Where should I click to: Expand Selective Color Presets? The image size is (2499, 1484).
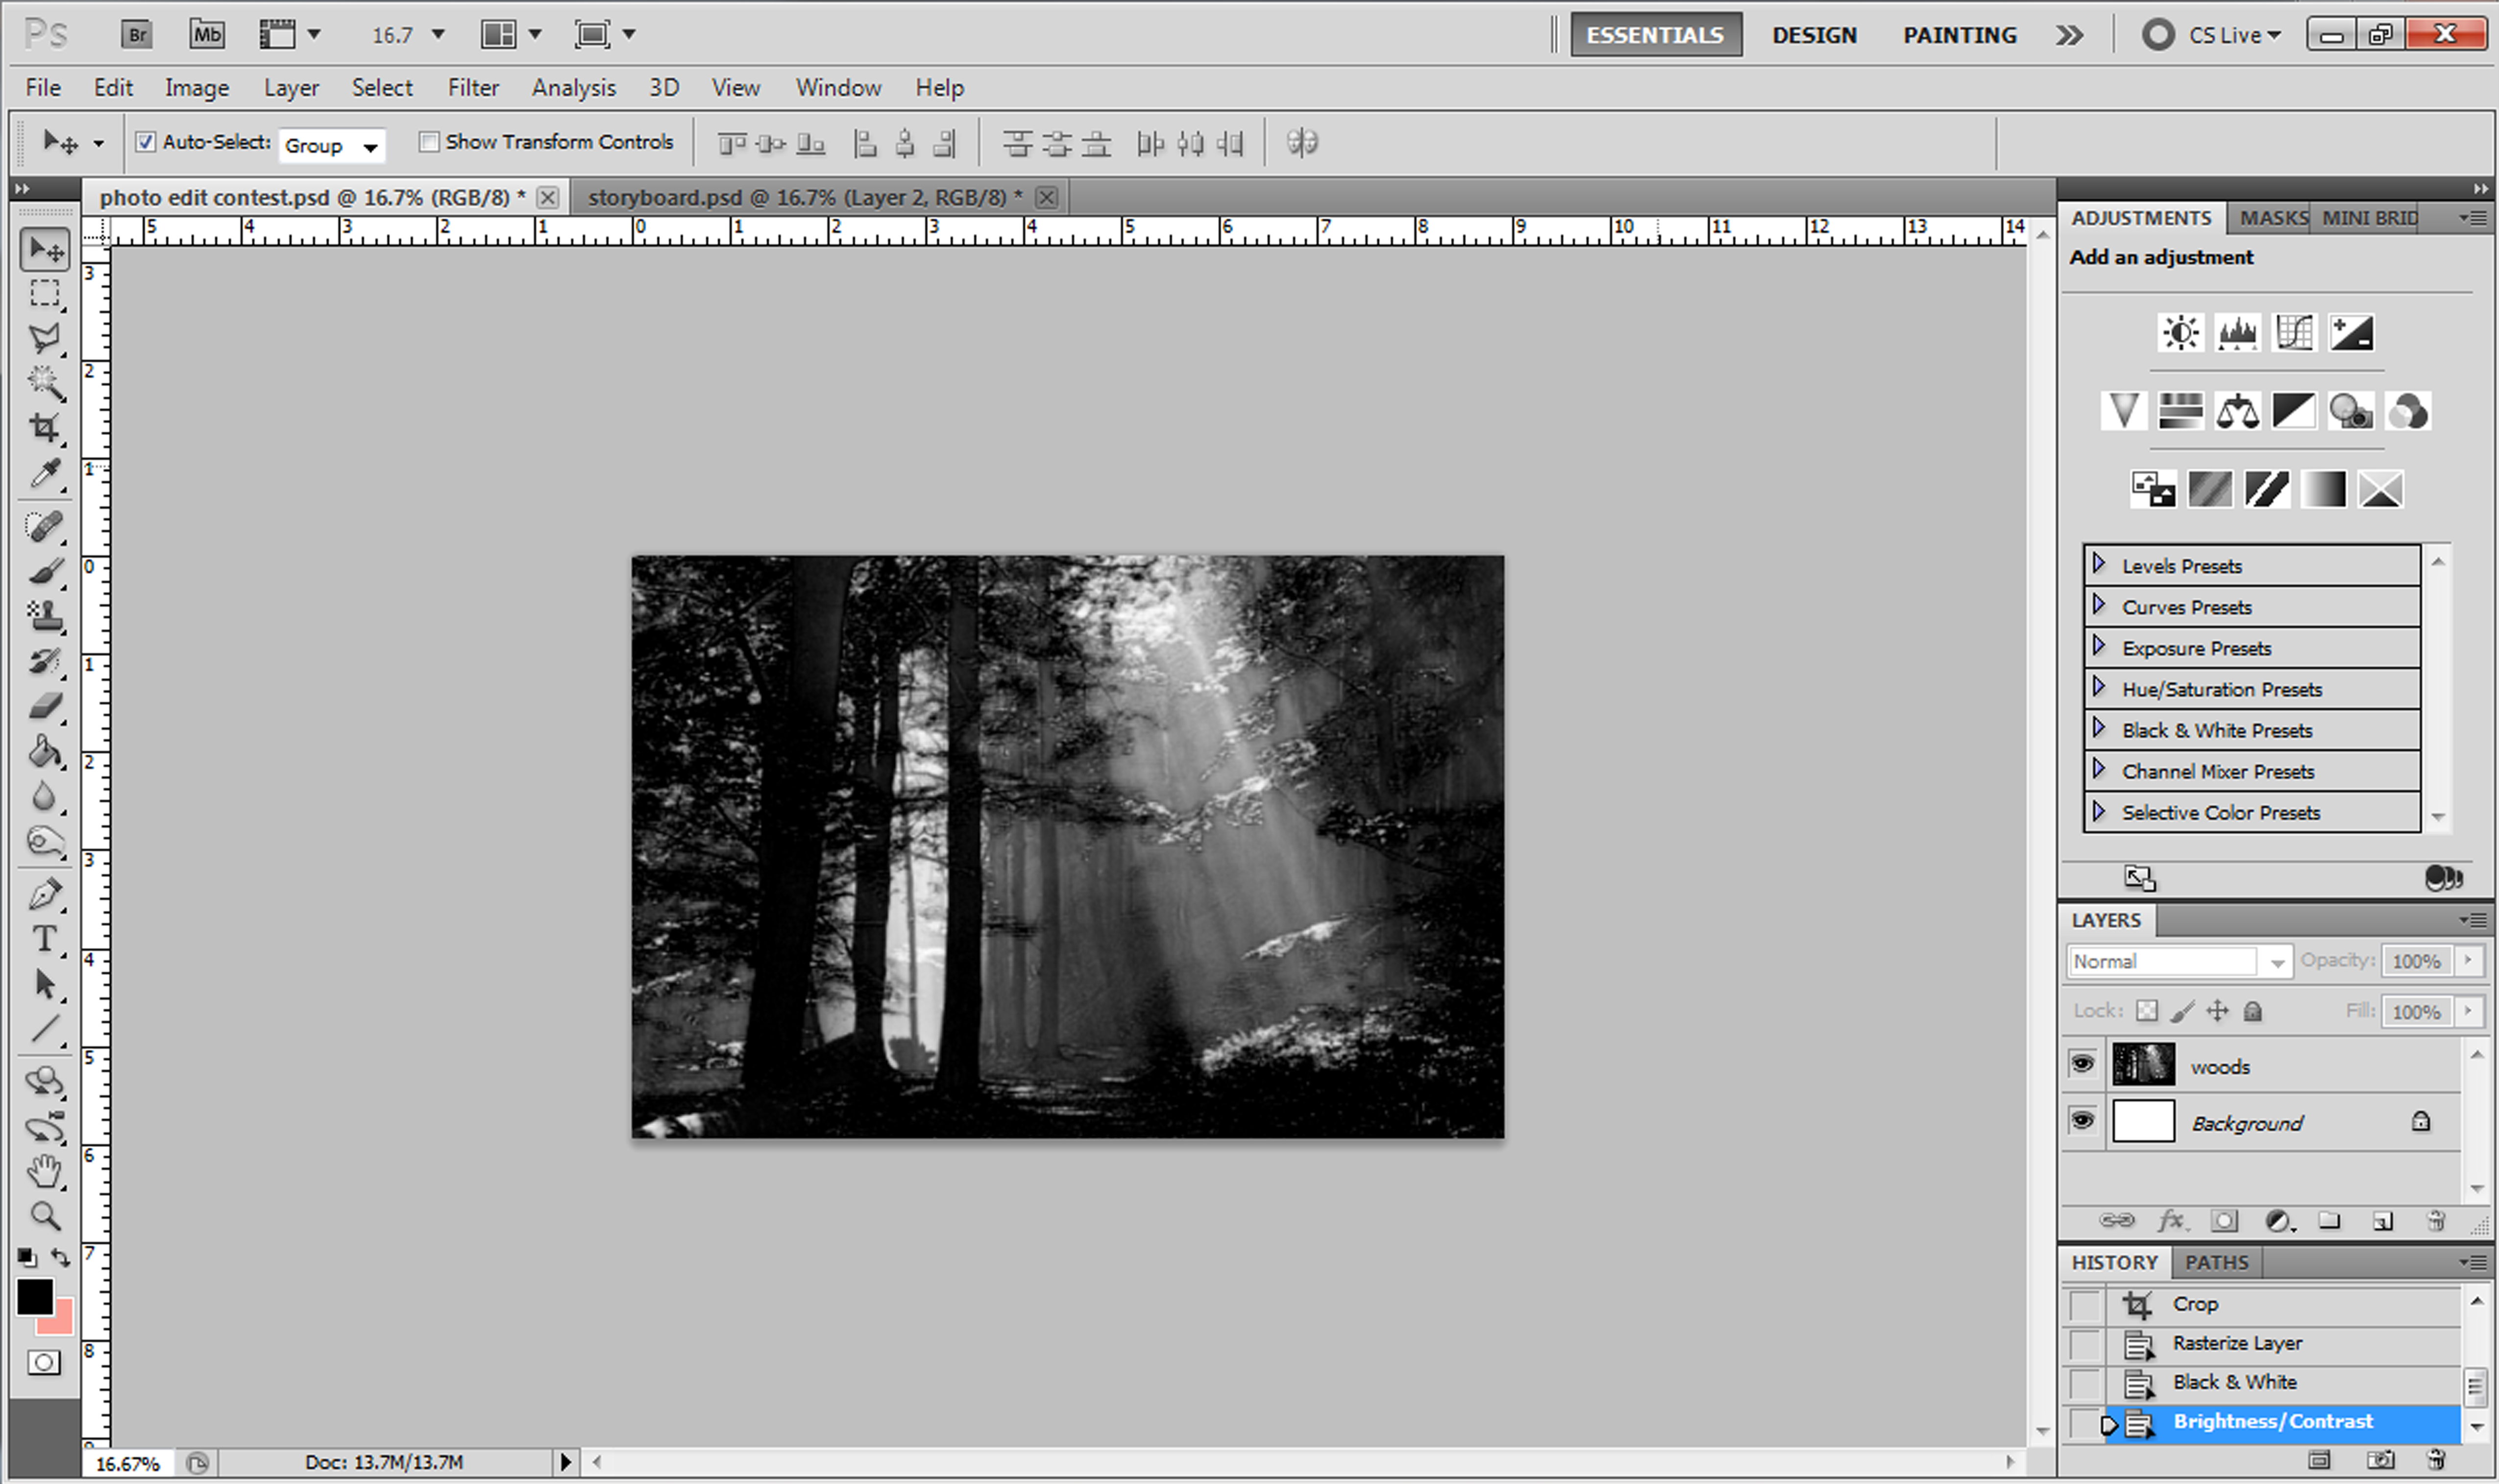click(2099, 811)
